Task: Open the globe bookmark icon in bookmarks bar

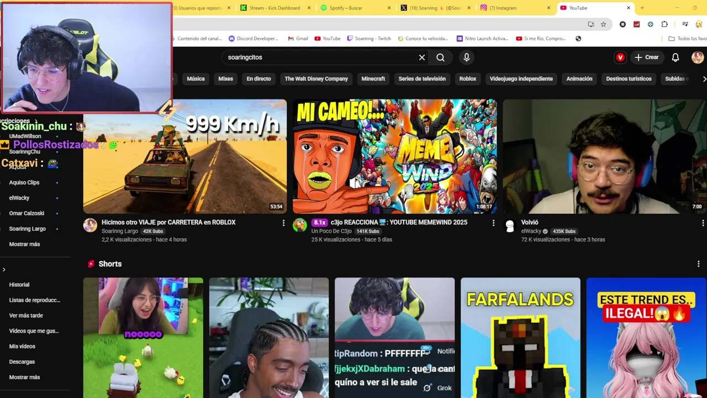Action: point(578,39)
